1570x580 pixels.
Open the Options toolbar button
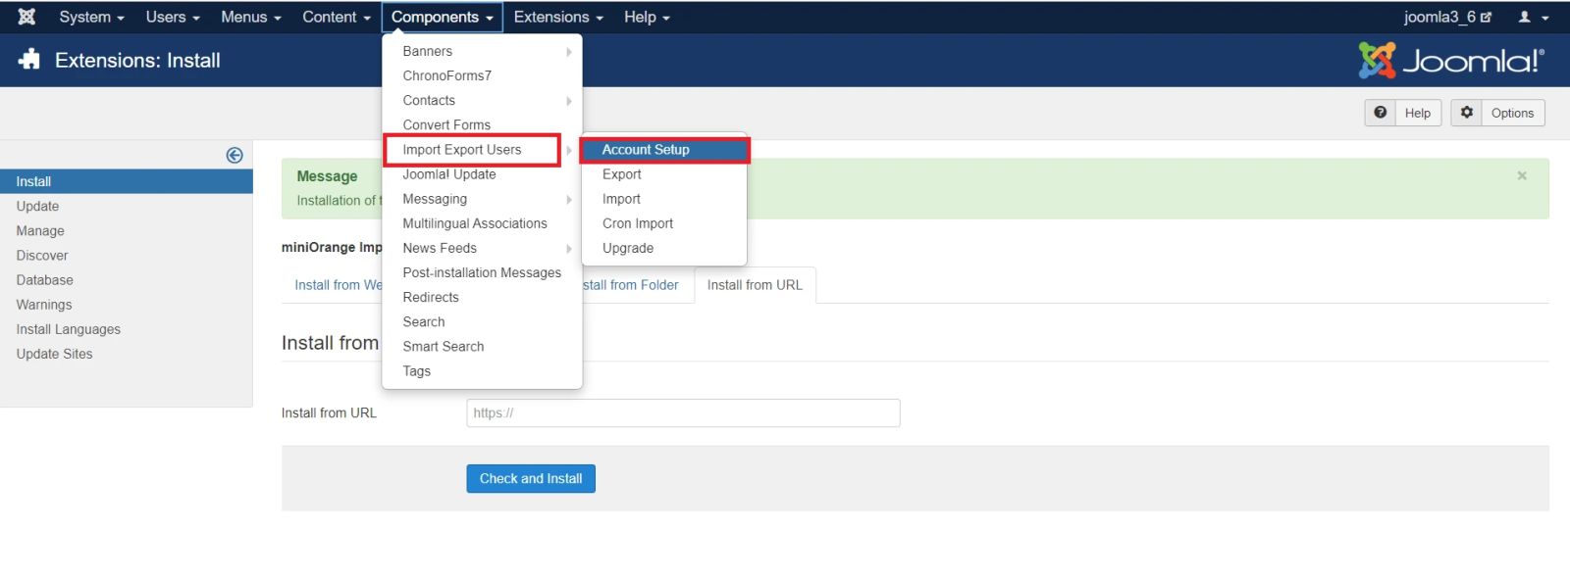click(x=1498, y=113)
